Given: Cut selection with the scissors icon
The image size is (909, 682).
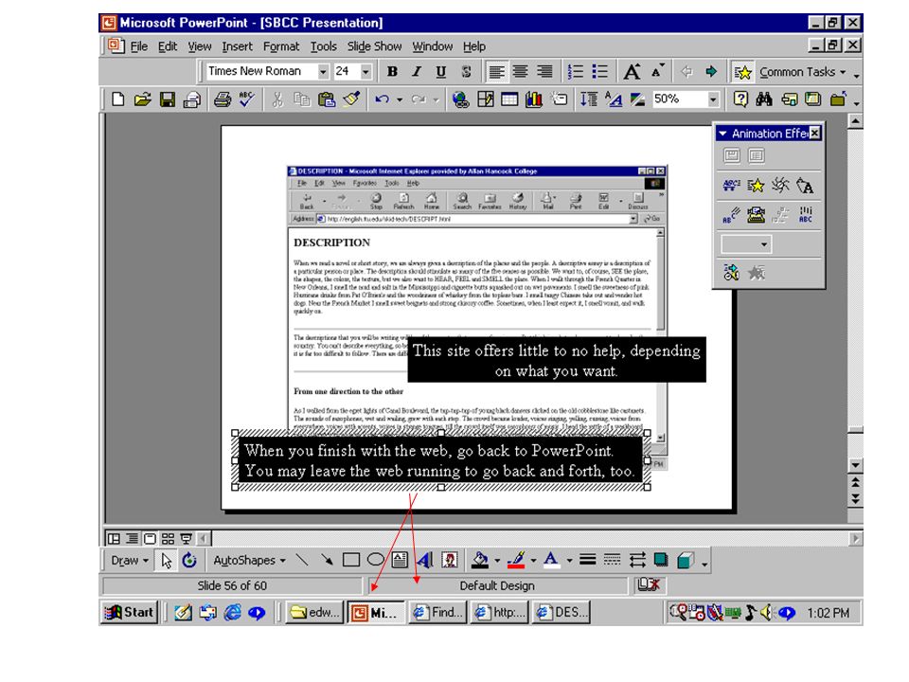Looking at the screenshot, I should pyautogui.click(x=277, y=99).
